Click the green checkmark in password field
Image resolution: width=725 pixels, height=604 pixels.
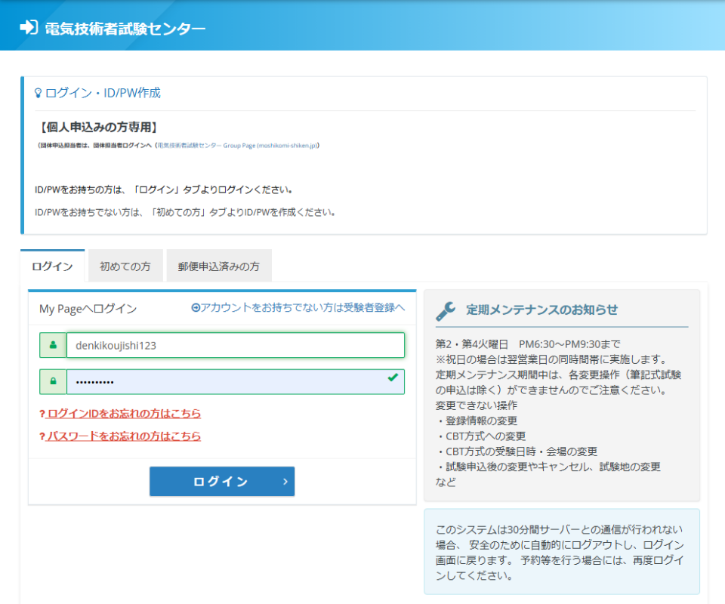coord(393,377)
